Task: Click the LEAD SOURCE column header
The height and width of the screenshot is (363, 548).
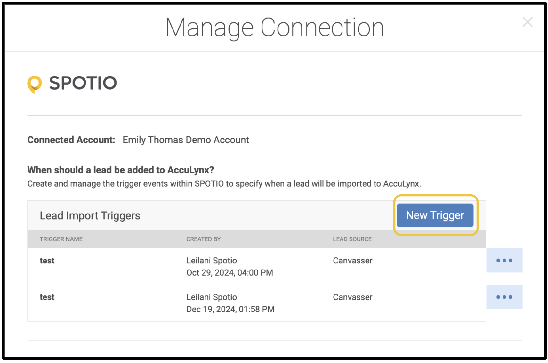Action: pos(352,239)
